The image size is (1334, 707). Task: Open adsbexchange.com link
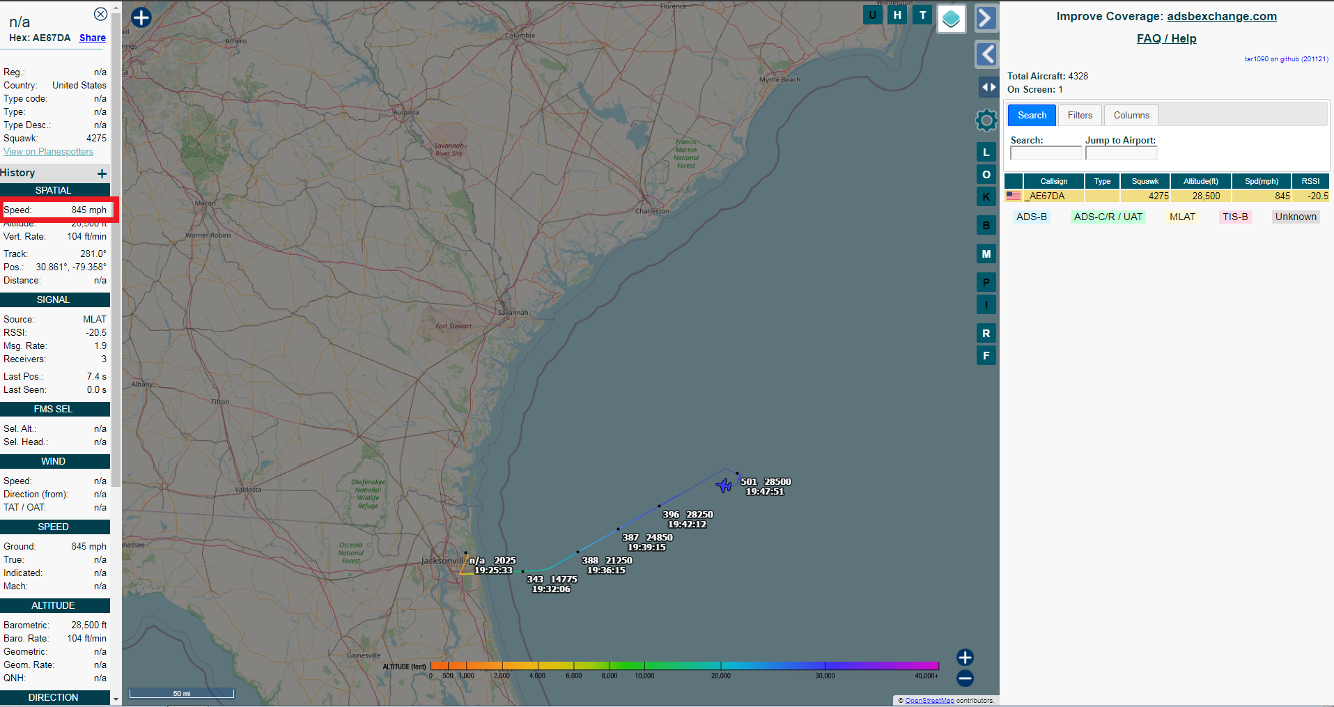point(1222,16)
